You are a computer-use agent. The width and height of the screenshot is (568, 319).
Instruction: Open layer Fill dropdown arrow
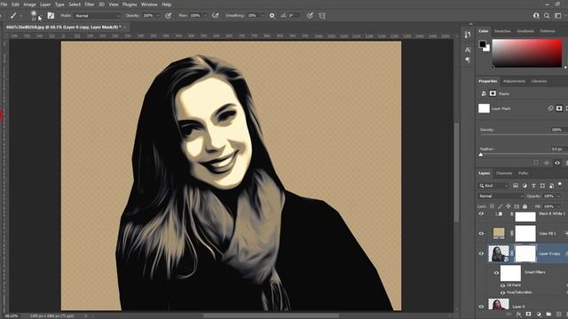[x=558, y=206]
